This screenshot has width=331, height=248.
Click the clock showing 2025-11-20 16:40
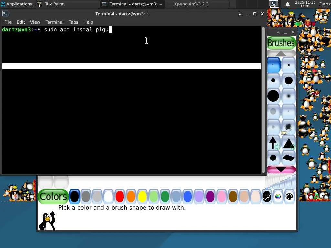[305, 4]
